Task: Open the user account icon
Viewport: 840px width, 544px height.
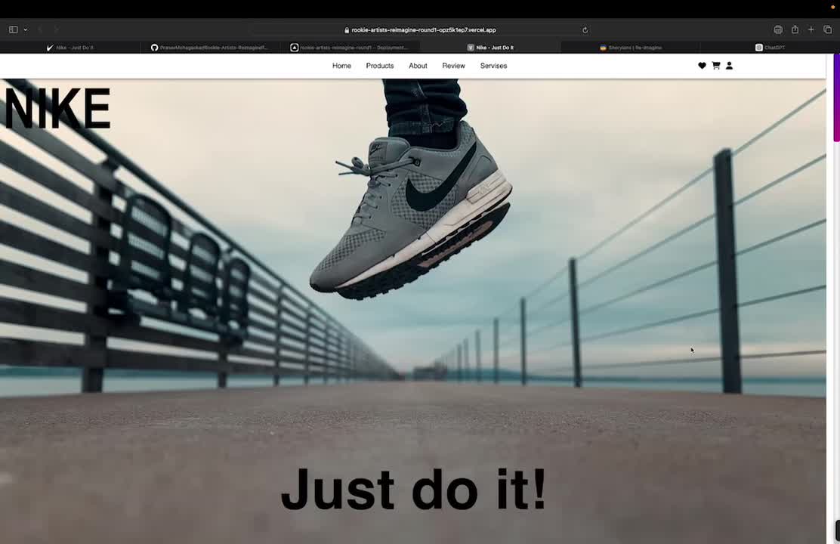Action: point(729,66)
